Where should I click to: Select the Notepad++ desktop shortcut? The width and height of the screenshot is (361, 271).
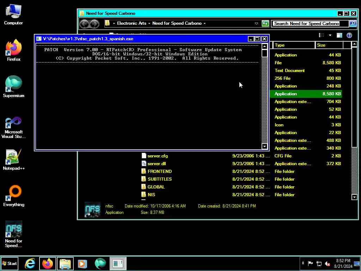click(13, 159)
